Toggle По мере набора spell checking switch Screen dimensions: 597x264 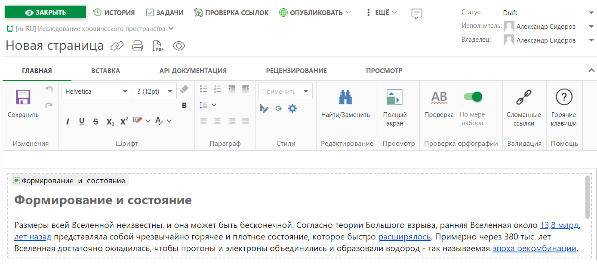click(x=472, y=98)
